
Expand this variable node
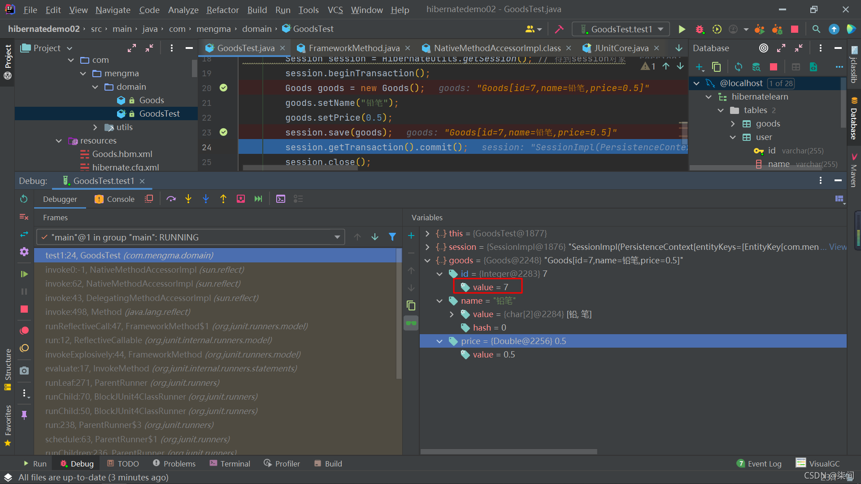(x=427, y=233)
